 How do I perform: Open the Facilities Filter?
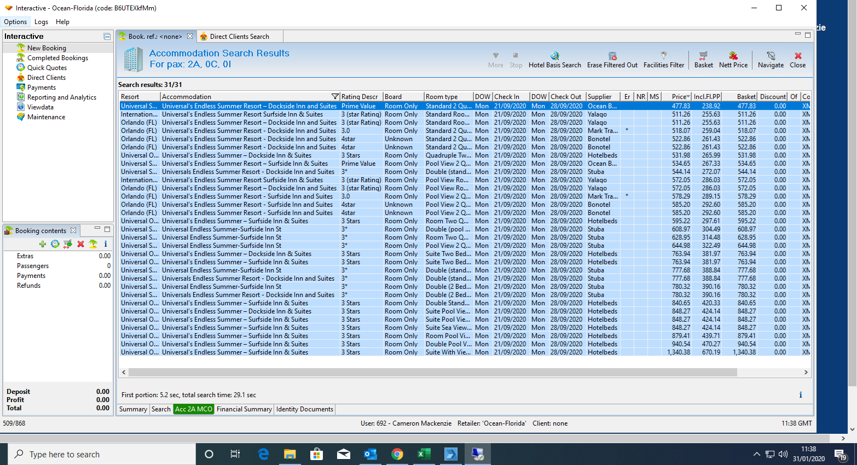pyautogui.click(x=664, y=60)
